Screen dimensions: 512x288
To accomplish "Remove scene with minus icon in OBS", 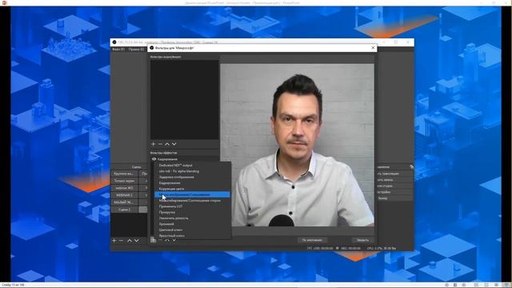I will (121, 241).
